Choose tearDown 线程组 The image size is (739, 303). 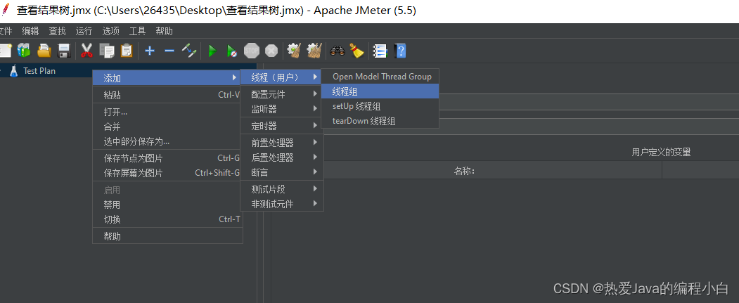[380, 121]
